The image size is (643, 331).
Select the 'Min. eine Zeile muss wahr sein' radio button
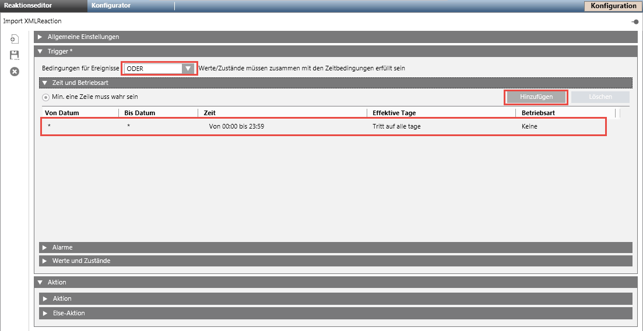45,97
